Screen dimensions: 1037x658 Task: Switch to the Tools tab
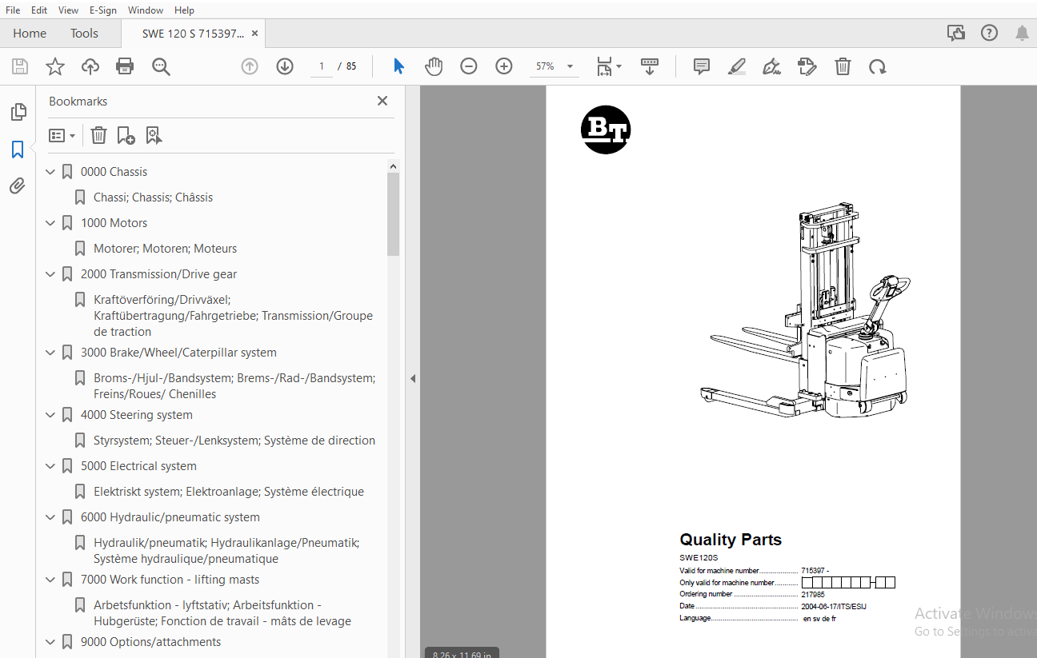point(84,33)
